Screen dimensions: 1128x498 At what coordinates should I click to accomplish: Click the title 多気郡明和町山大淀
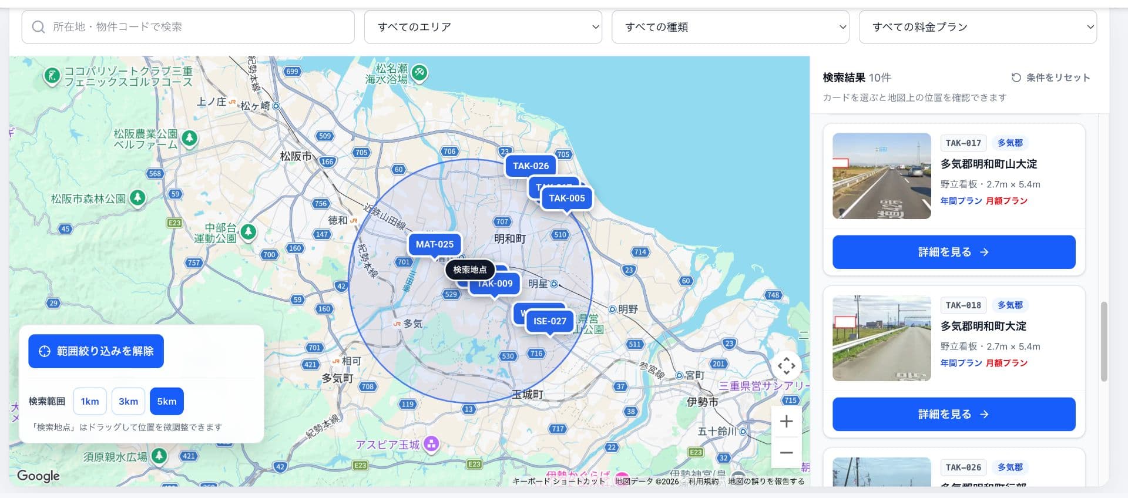(989, 164)
